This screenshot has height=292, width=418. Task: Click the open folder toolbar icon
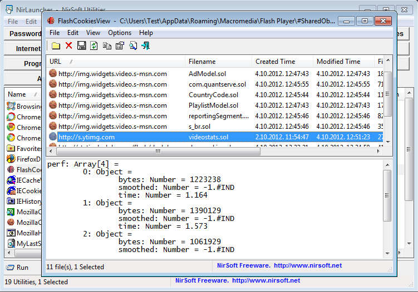point(56,46)
